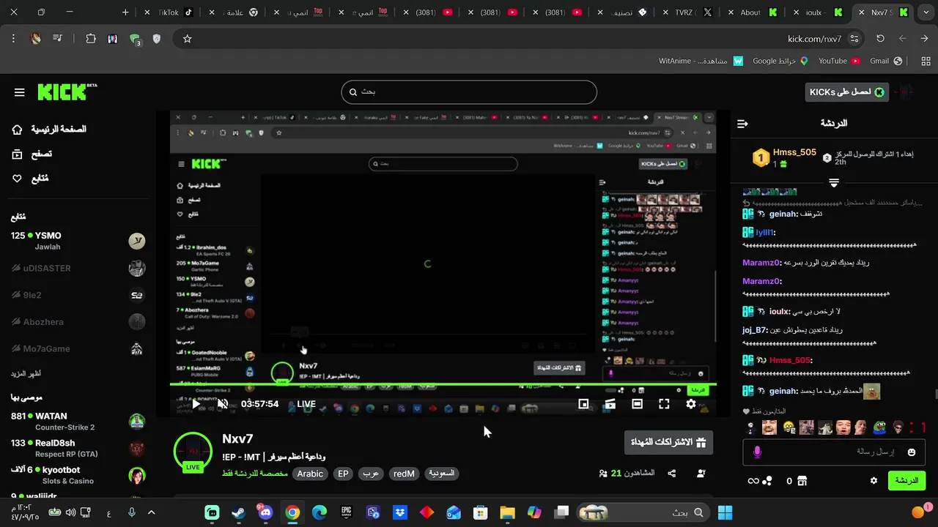The height and width of the screenshot is (527, 938).
Task: Click get KICKs button in header
Action: [846, 92]
